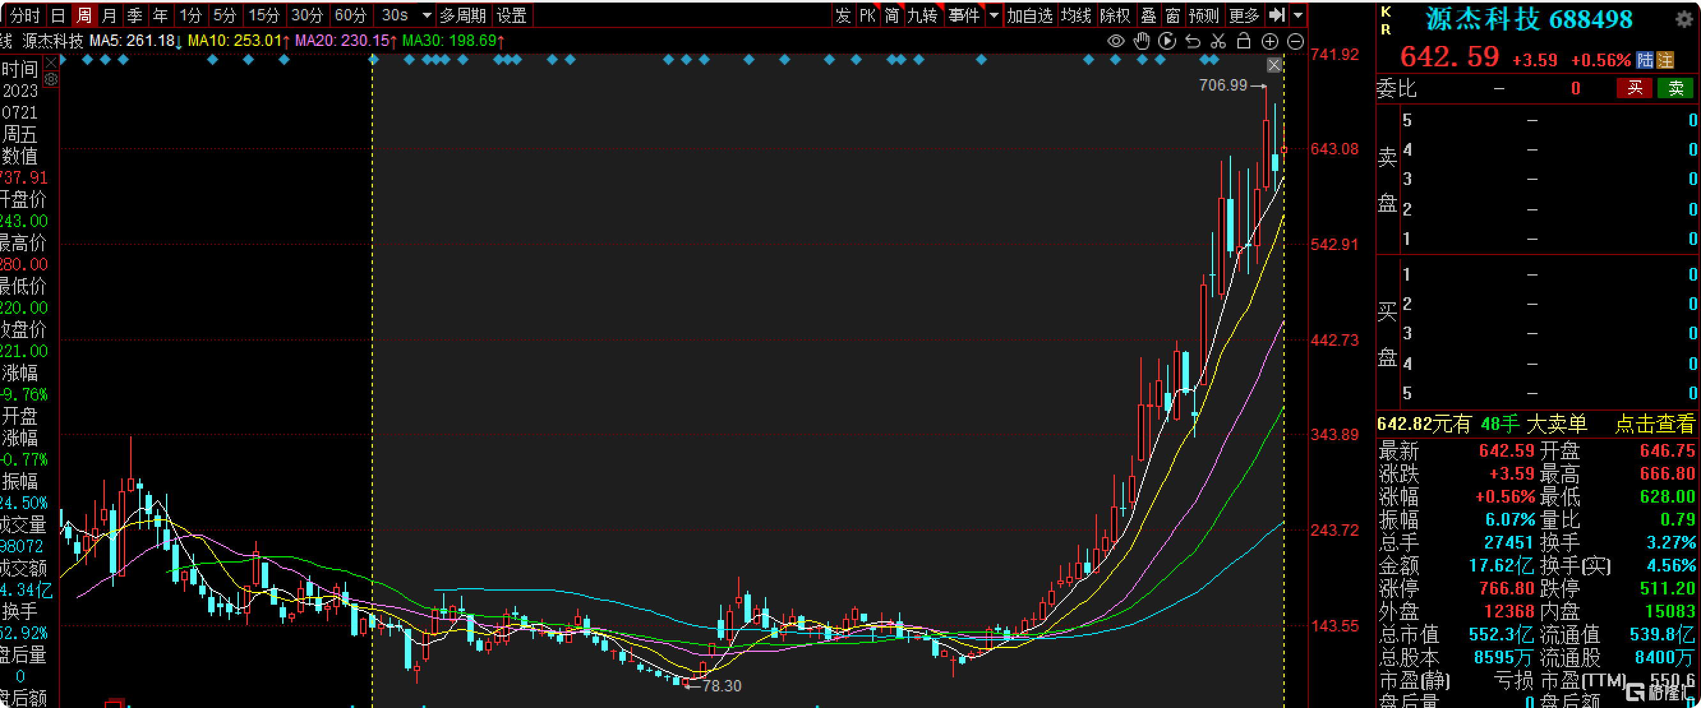
Task: Click the 简 toolbar button
Action: coord(891,15)
